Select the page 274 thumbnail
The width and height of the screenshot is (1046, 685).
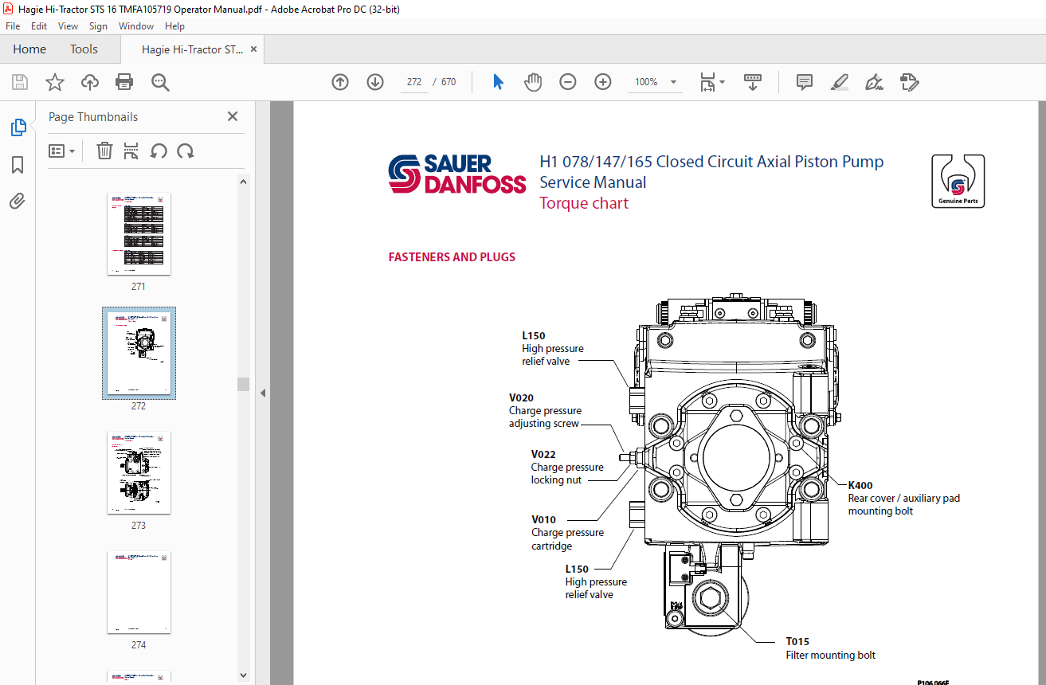click(x=139, y=593)
